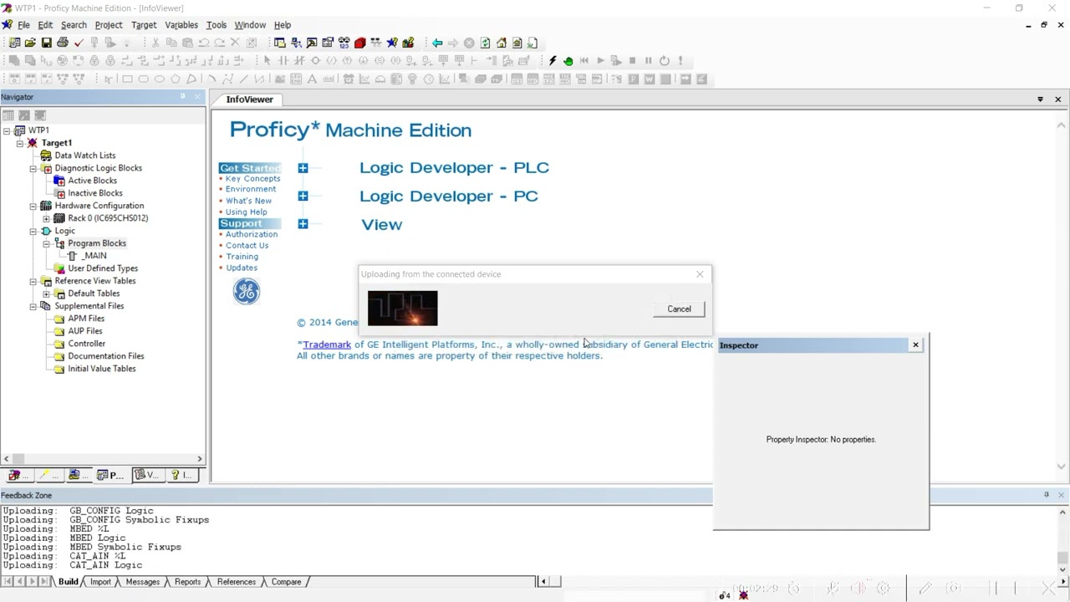
Task: Open the Tools menu
Action: click(217, 25)
